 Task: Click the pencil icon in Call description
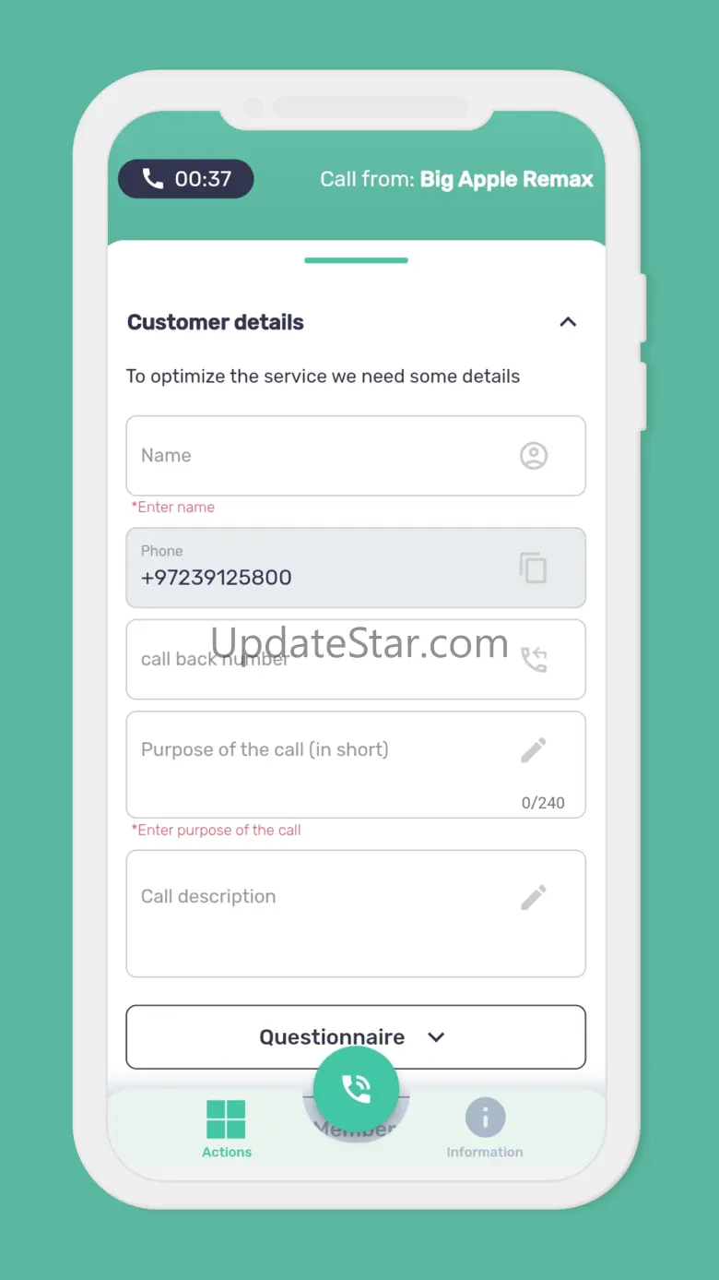[x=534, y=897]
